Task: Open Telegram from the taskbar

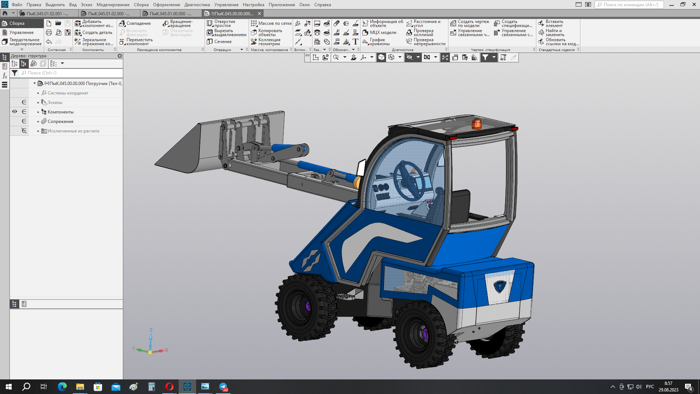Action: [x=223, y=387]
